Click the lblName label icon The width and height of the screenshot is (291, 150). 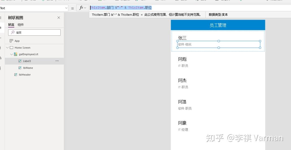[20, 68]
